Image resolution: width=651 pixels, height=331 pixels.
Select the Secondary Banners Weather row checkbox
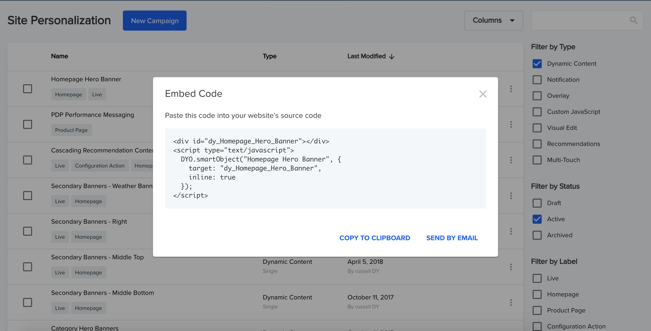[x=28, y=196]
